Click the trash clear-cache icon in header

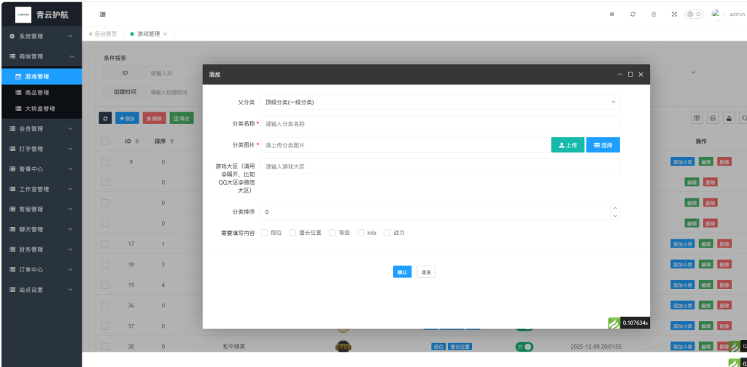point(654,15)
